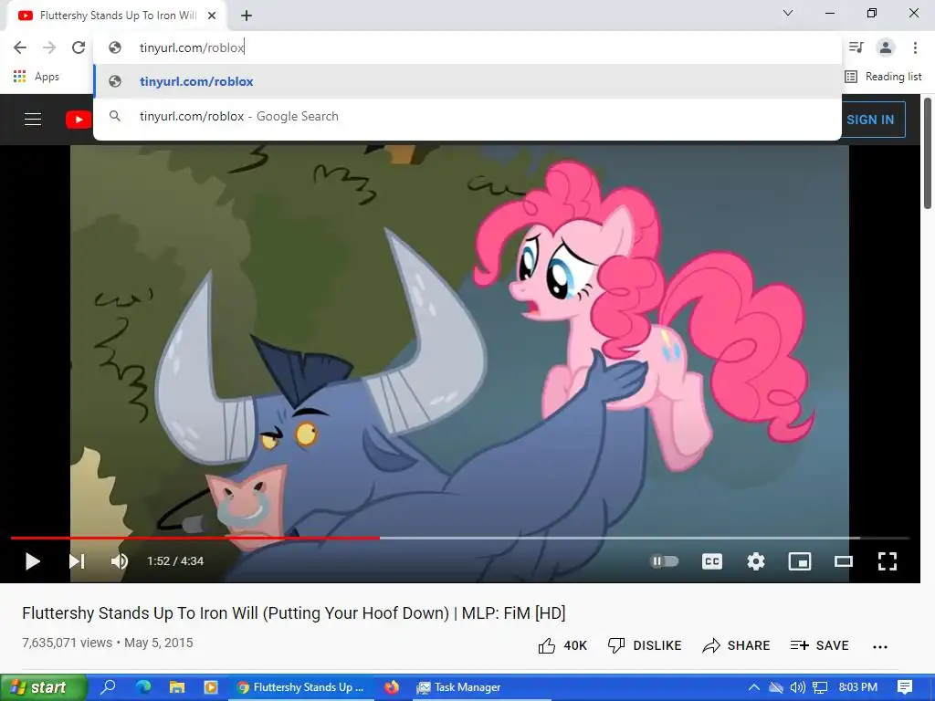The image size is (935, 701).
Task: Click the browser forward arrow
Action: tap(49, 47)
